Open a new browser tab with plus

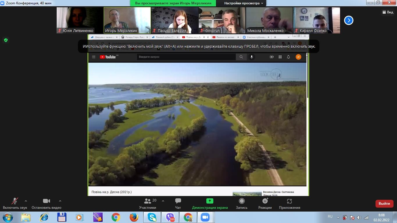click(x=275, y=37)
